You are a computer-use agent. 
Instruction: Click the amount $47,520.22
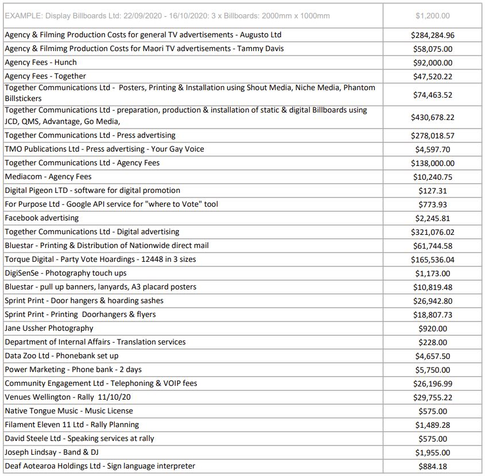[x=432, y=76]
